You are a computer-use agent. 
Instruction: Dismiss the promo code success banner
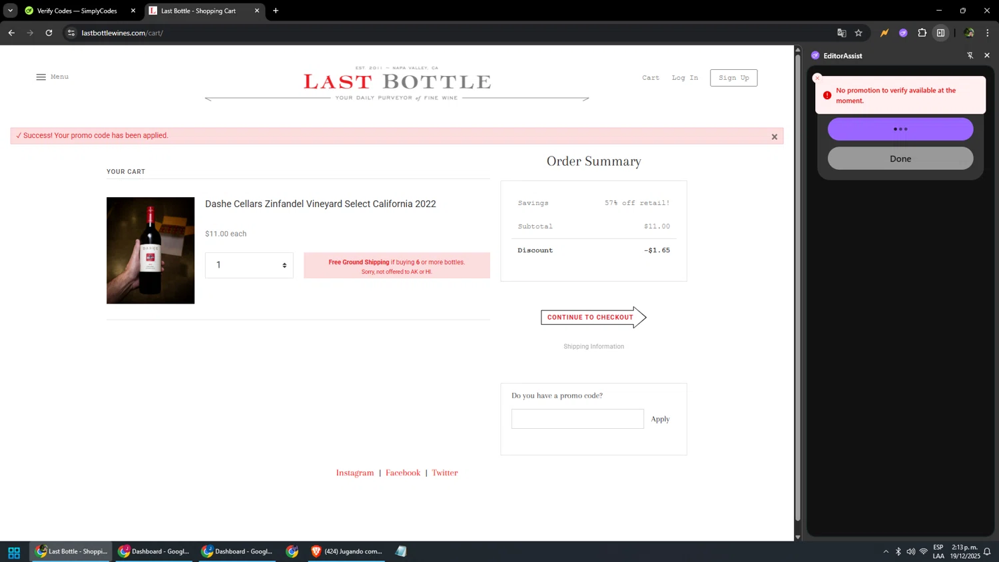[x=775, y=137]
